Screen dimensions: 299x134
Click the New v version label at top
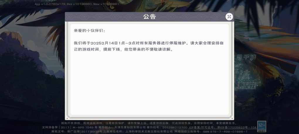(x=106, y=4)
